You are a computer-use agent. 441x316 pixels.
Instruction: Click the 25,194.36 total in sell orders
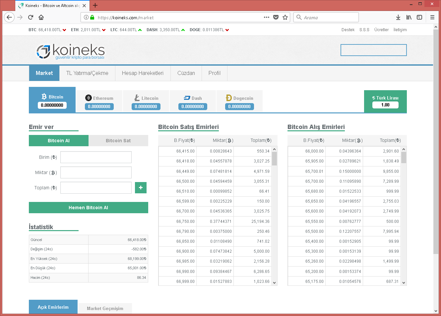click(260, 221)
